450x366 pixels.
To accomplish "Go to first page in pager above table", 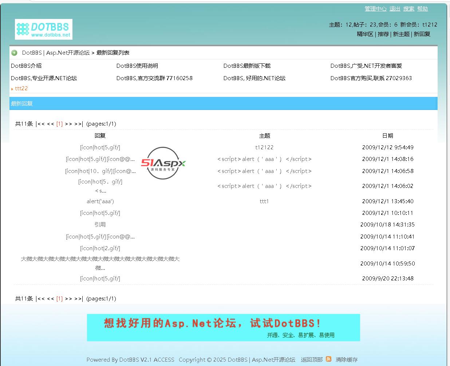I will pyautogui.click(x=40, y=124).
